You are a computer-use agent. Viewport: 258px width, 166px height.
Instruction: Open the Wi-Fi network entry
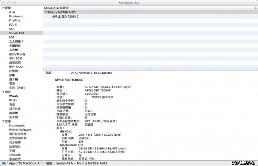12,100
